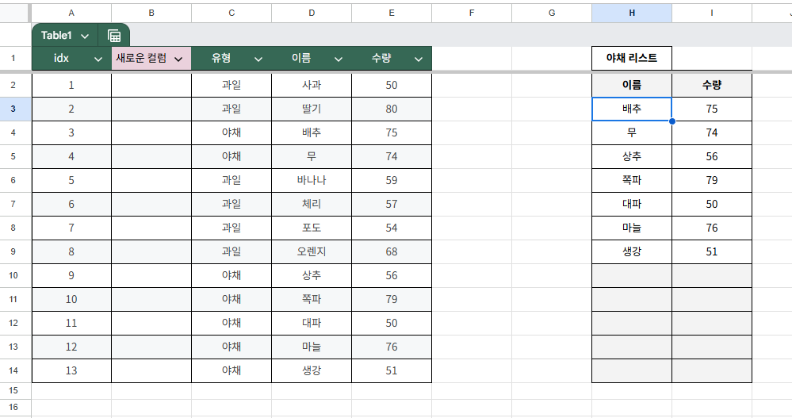Select the 79 cell in column I
This screenshot has width=792, height=418.
pos(712,180)
